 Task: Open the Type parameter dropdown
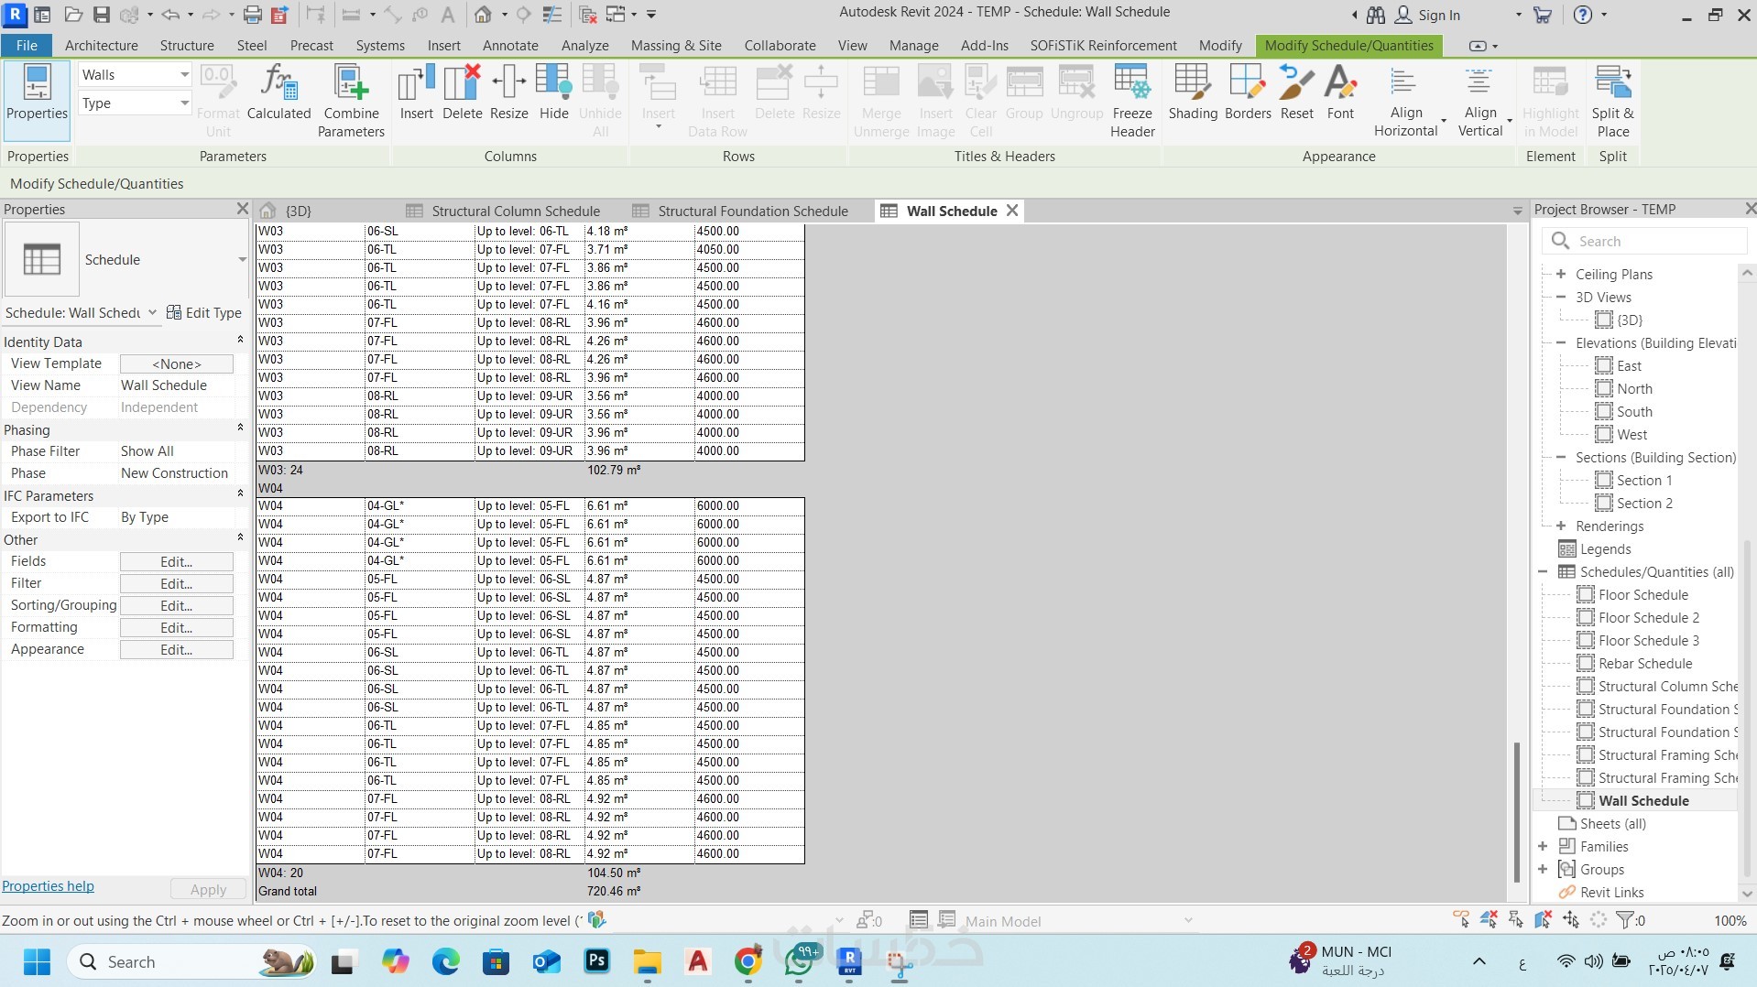[x=135, y=103]
